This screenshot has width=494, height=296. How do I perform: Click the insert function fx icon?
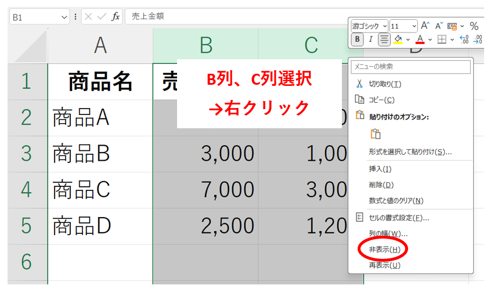pos(116,17)
